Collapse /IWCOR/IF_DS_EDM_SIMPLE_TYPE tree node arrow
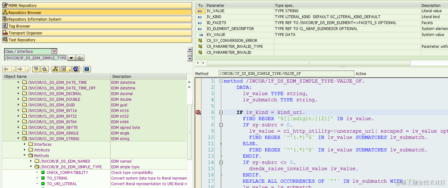Viewport: 448px width, 188px height. click(x=31, y=167)
